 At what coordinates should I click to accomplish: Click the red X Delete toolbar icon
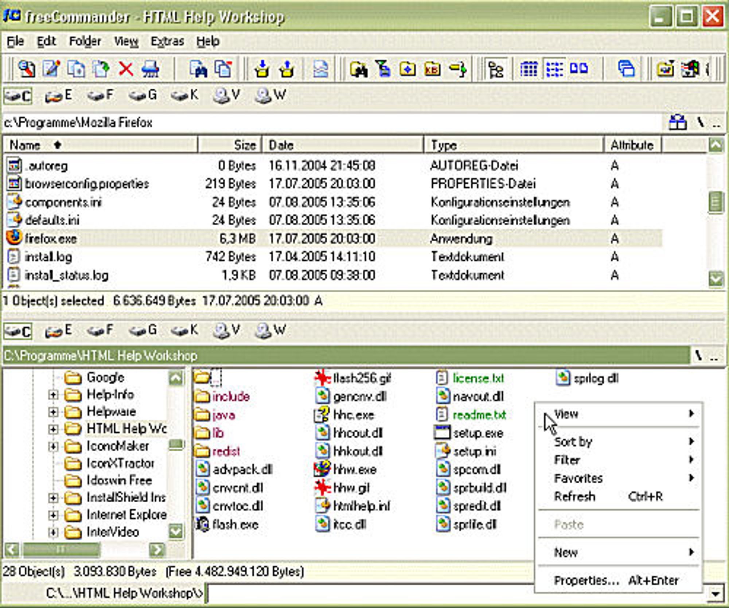[126, 69]
